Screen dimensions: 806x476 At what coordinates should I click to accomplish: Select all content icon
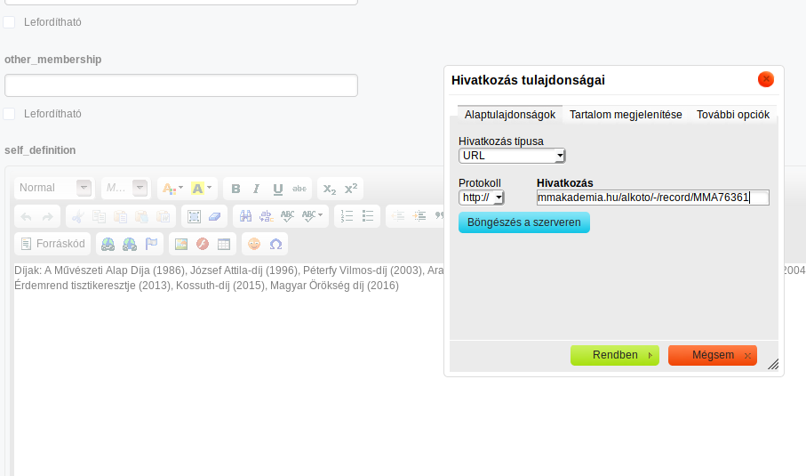tap(194, 216)
